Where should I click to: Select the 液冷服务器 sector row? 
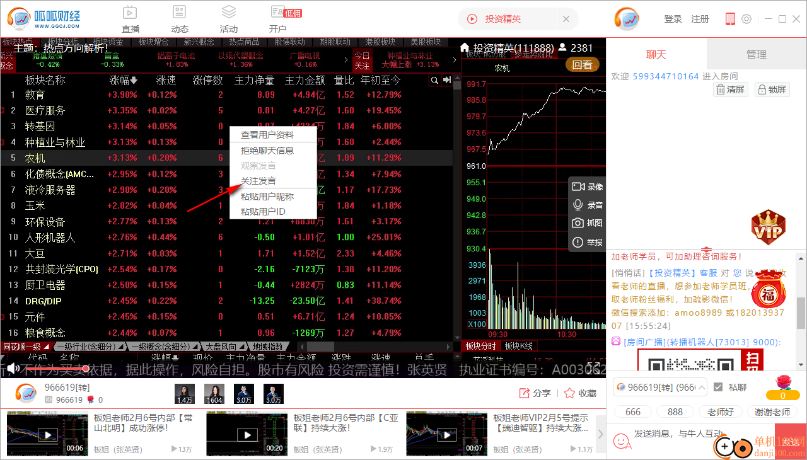[x=226, y=190]
